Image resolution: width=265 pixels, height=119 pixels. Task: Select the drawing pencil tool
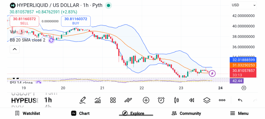click(83, 100)
